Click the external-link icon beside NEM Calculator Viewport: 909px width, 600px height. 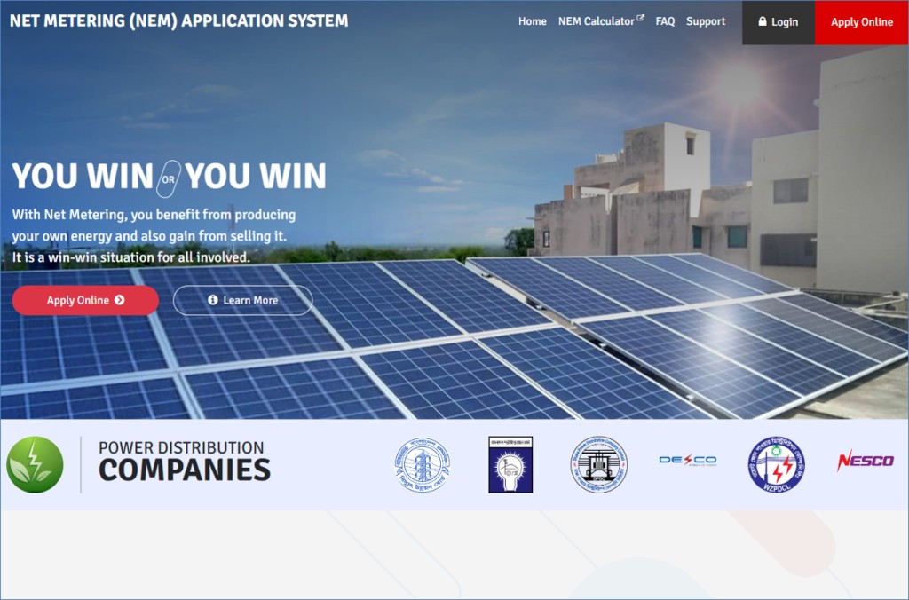(640, 19)
